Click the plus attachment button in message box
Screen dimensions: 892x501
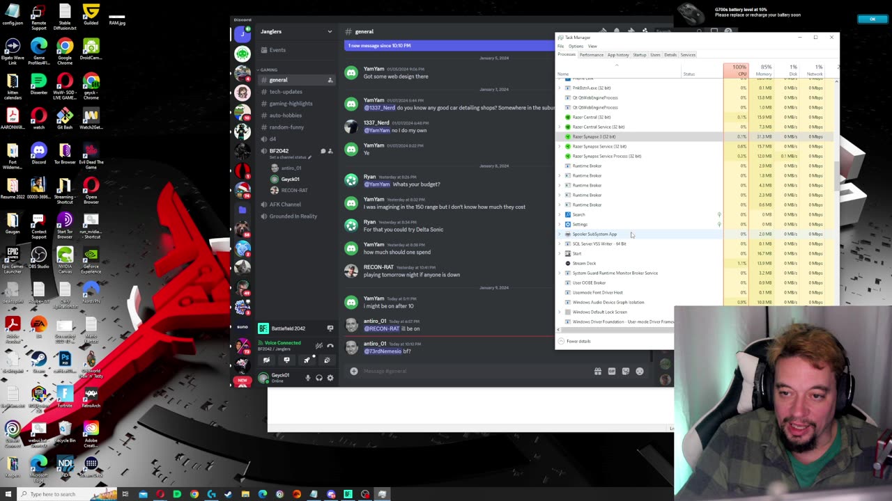coord(354,371)
